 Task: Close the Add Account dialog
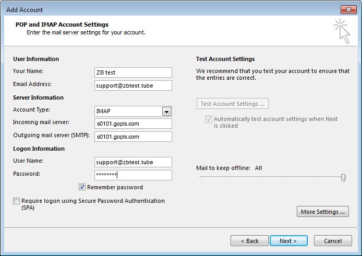click(x=348, y=9)
